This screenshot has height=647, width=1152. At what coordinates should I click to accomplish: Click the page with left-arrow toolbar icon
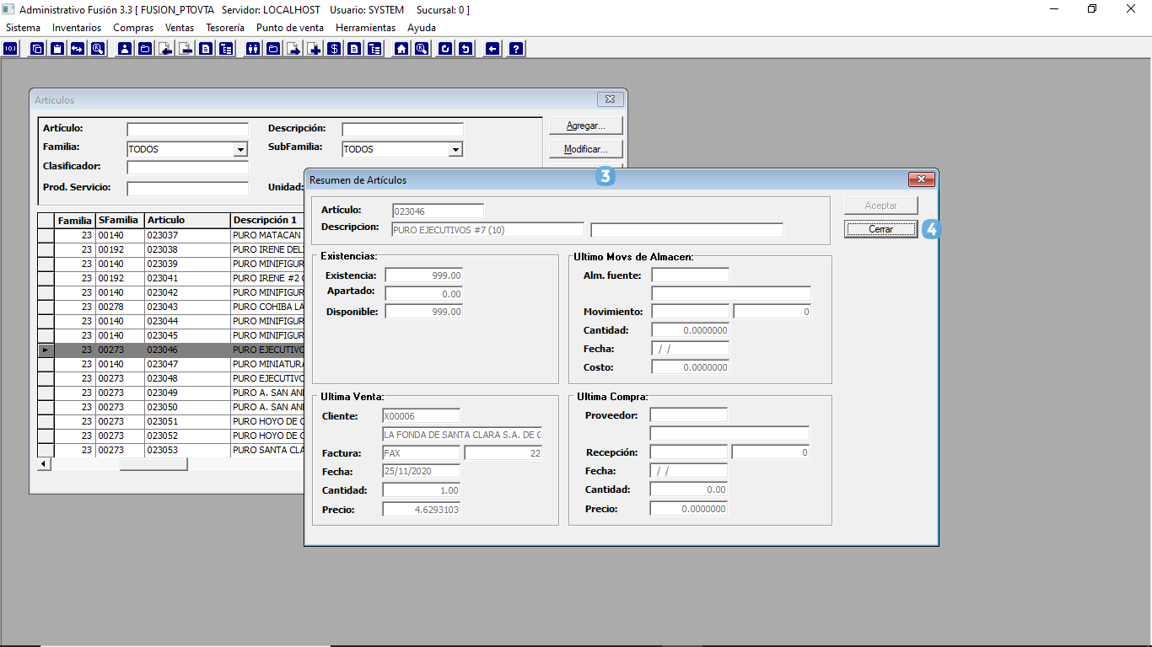[165, 49]
